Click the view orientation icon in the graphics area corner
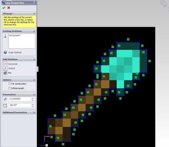 click(x=163, y=4)
